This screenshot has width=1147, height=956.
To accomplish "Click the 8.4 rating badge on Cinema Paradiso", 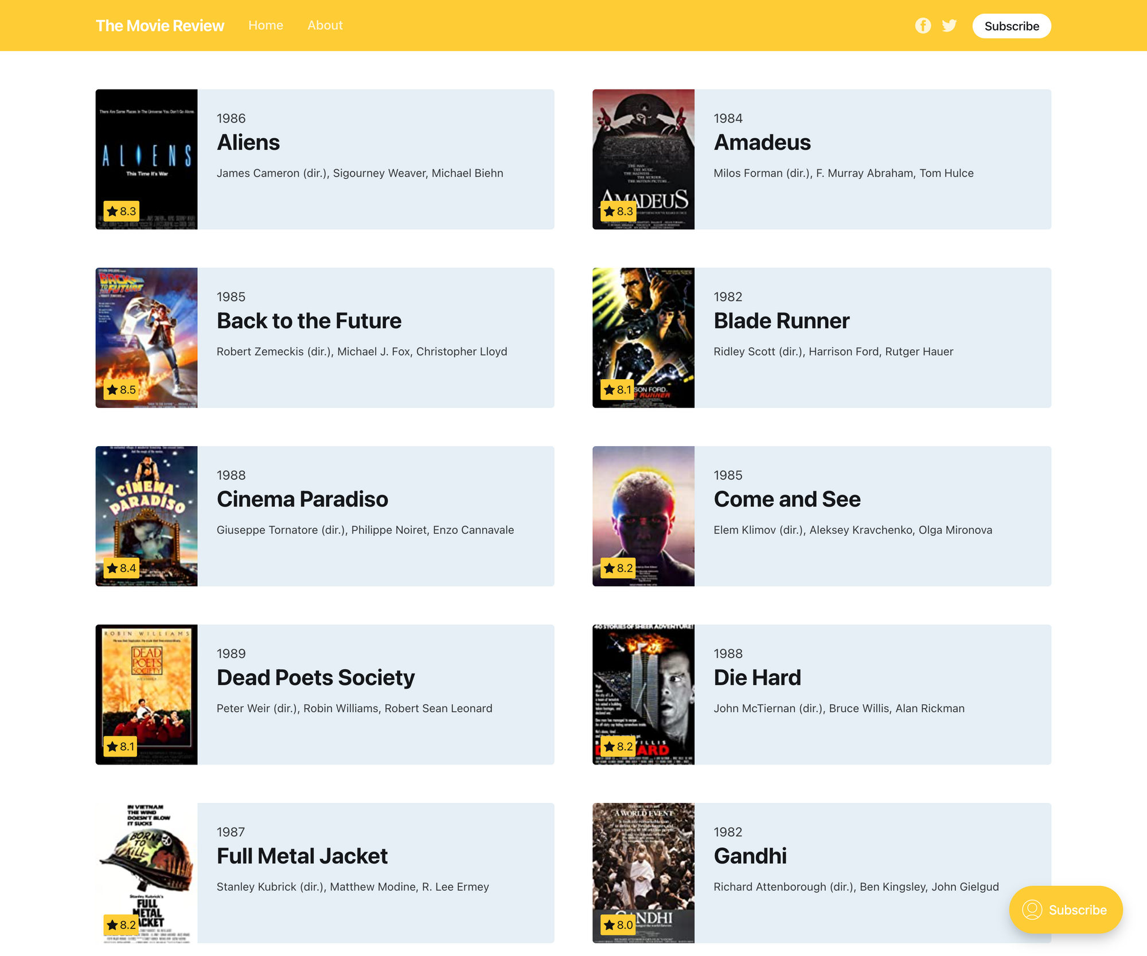I will tap(122, 568).
